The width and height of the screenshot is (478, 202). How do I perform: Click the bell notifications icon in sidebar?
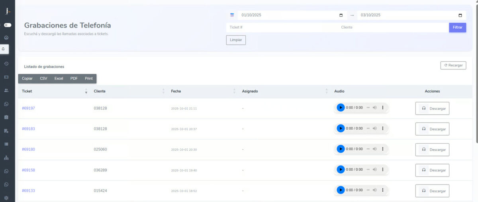point(6,49)
